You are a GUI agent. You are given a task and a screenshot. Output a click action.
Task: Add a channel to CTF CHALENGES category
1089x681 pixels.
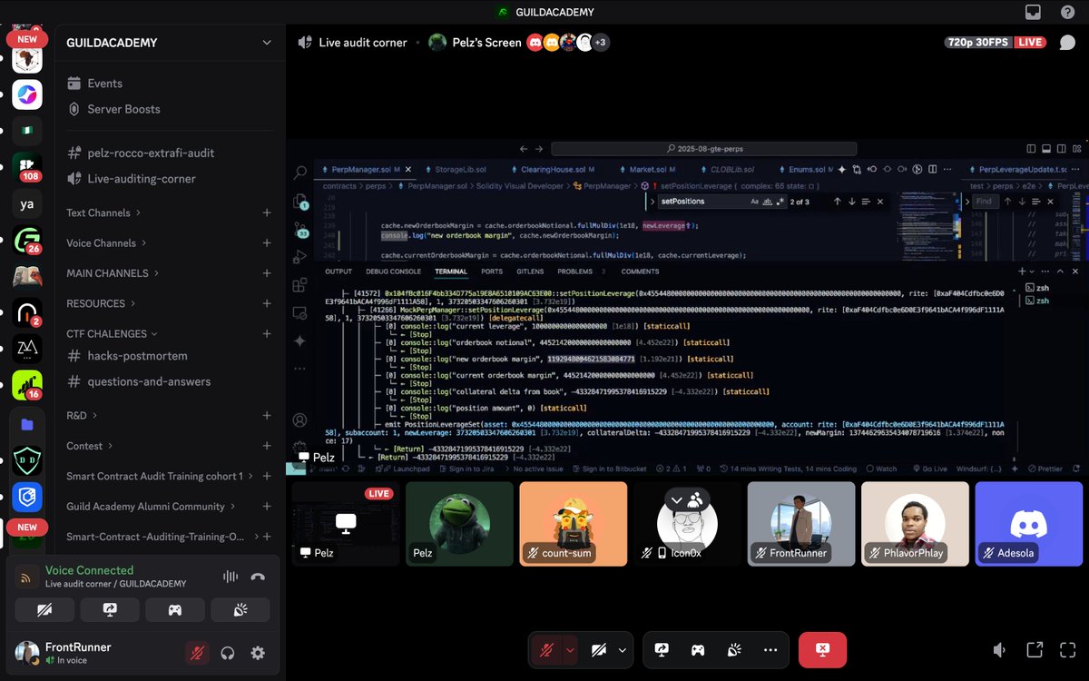coord(267,334)
